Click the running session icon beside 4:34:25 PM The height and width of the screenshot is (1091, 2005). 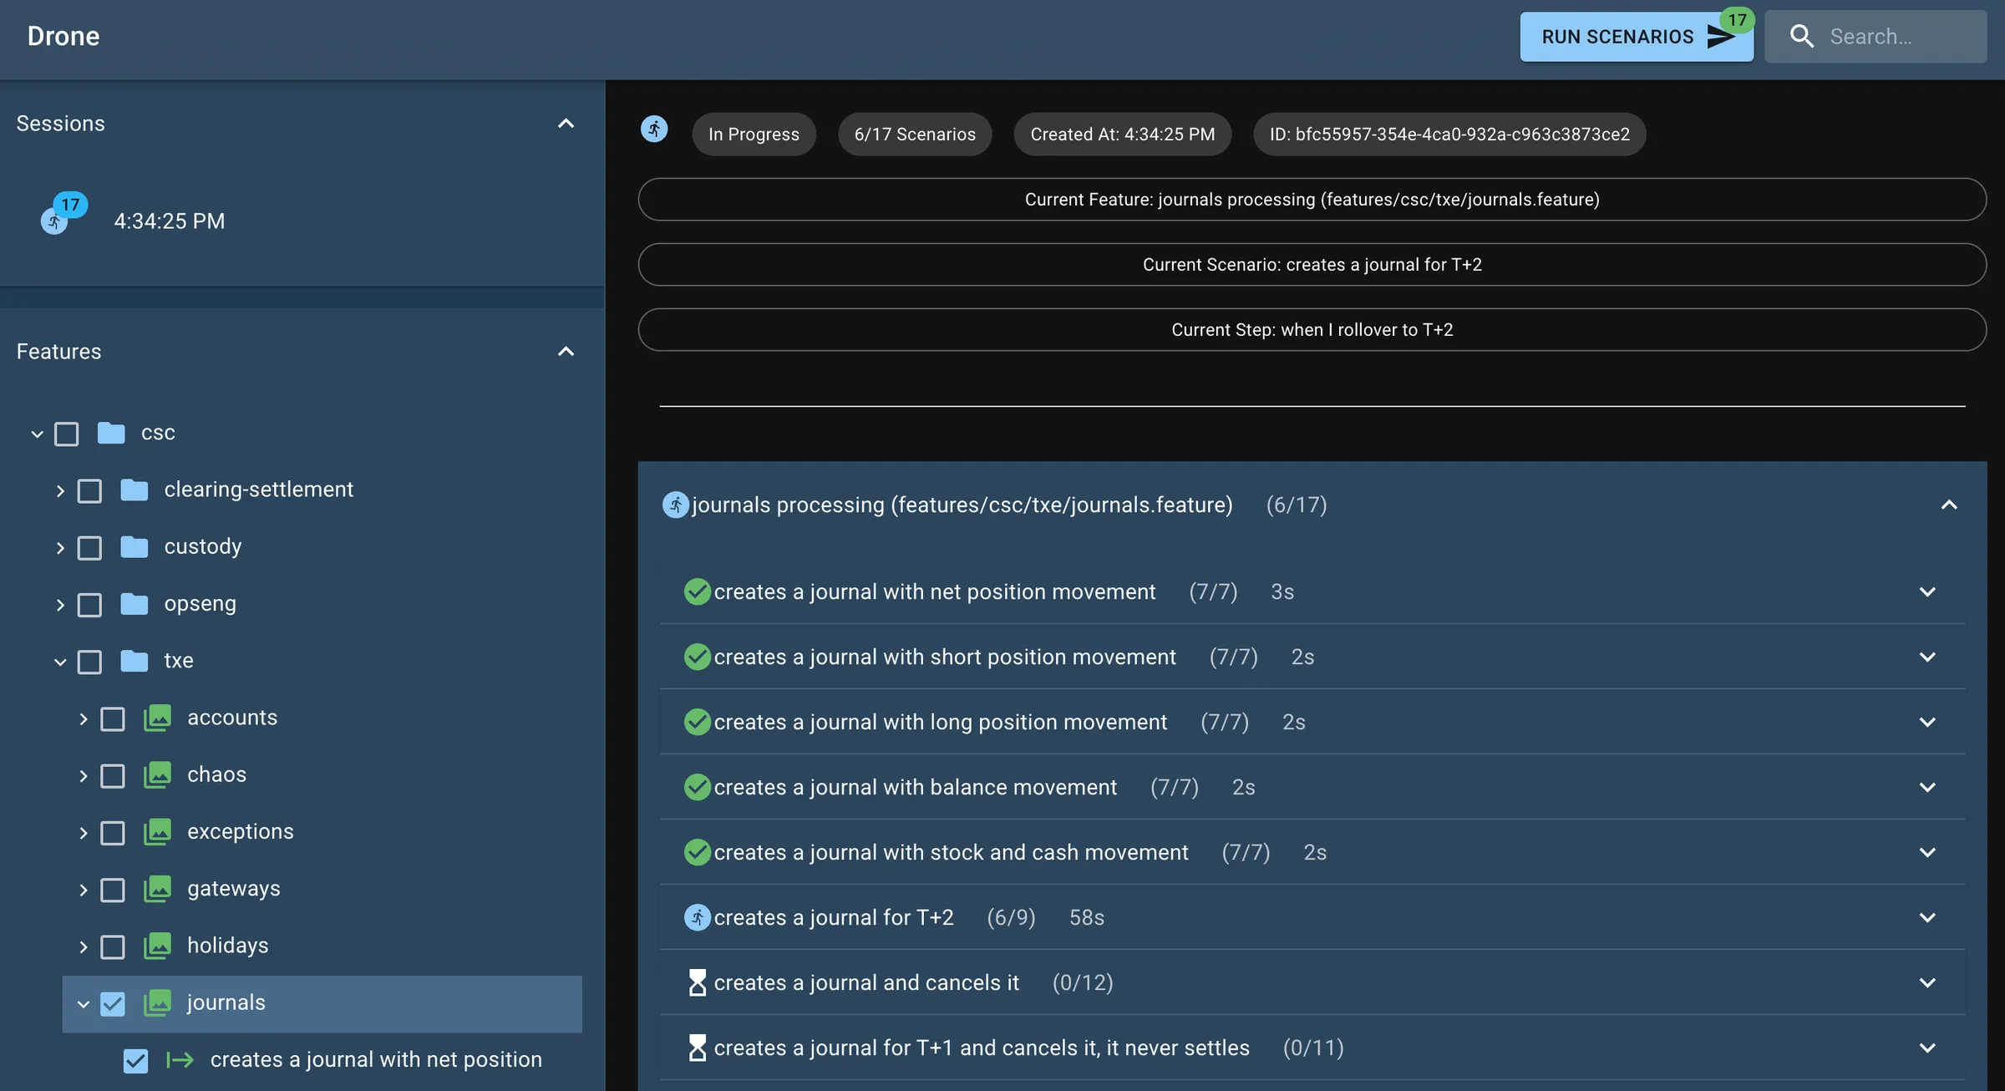(54, 221)
